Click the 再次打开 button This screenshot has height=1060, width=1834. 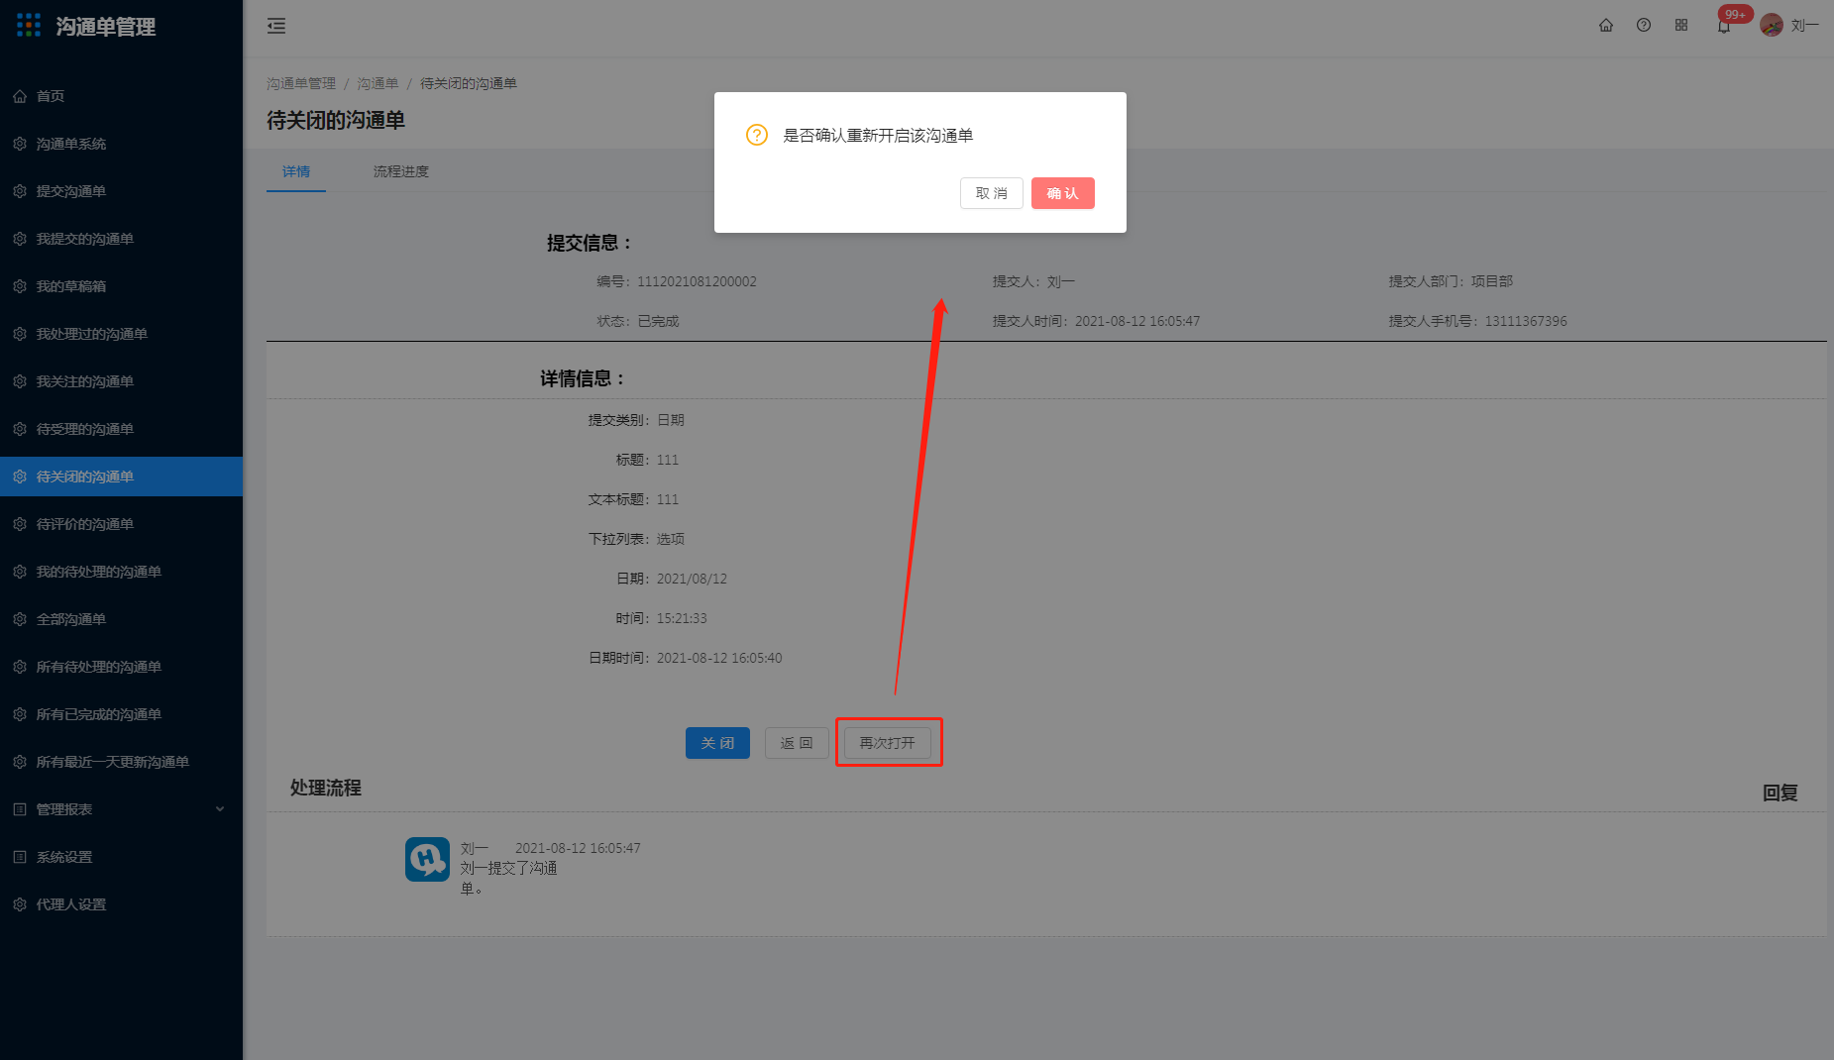point(888,743)
